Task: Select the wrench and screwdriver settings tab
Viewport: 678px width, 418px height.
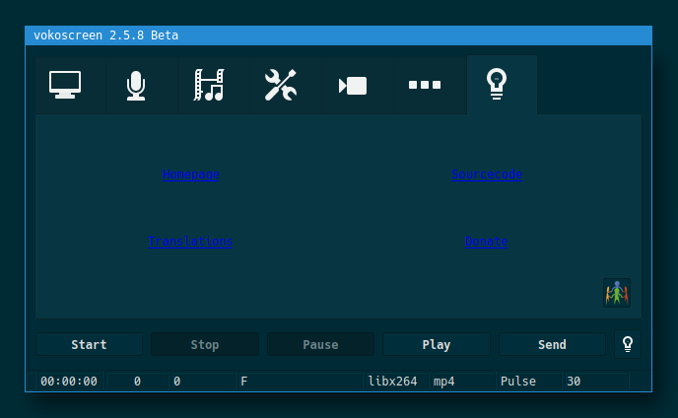Action: click(x=281, y=86)
